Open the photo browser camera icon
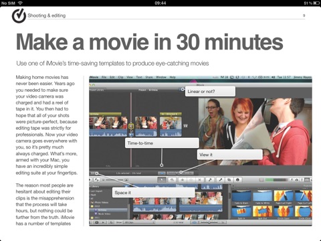This screenshot has height=241, width=321. click(297, 179)
